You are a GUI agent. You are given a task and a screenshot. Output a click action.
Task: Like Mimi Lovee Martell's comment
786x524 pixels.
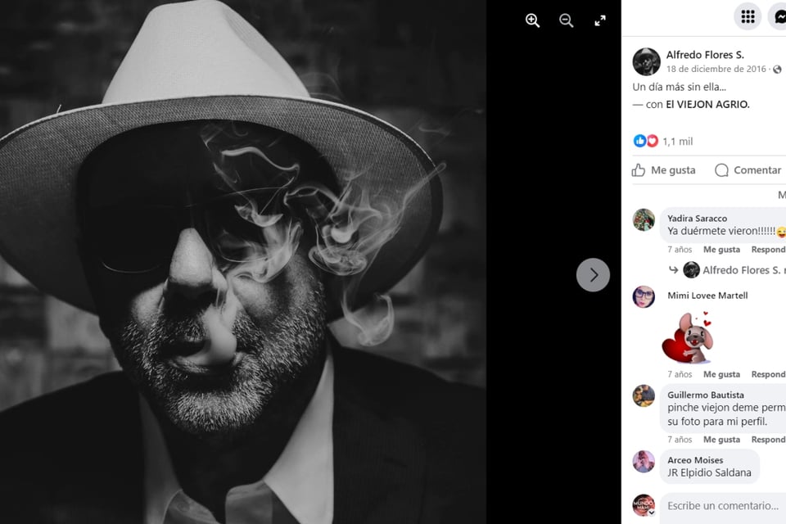pyautogui.click(x=721, y=374)
